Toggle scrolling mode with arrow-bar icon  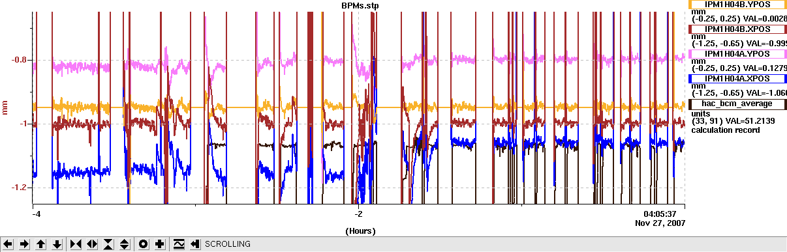tap(195, 244)
